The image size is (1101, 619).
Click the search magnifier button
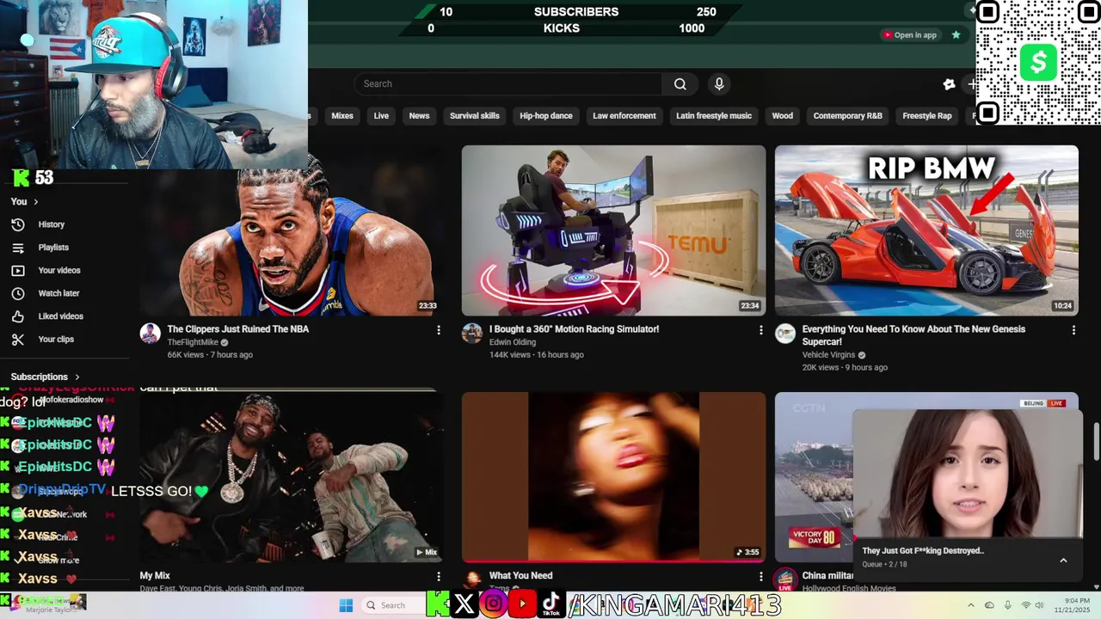[680, 83]
